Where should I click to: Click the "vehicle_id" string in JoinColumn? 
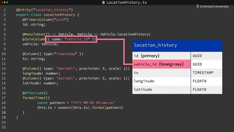tap(77, 39)
